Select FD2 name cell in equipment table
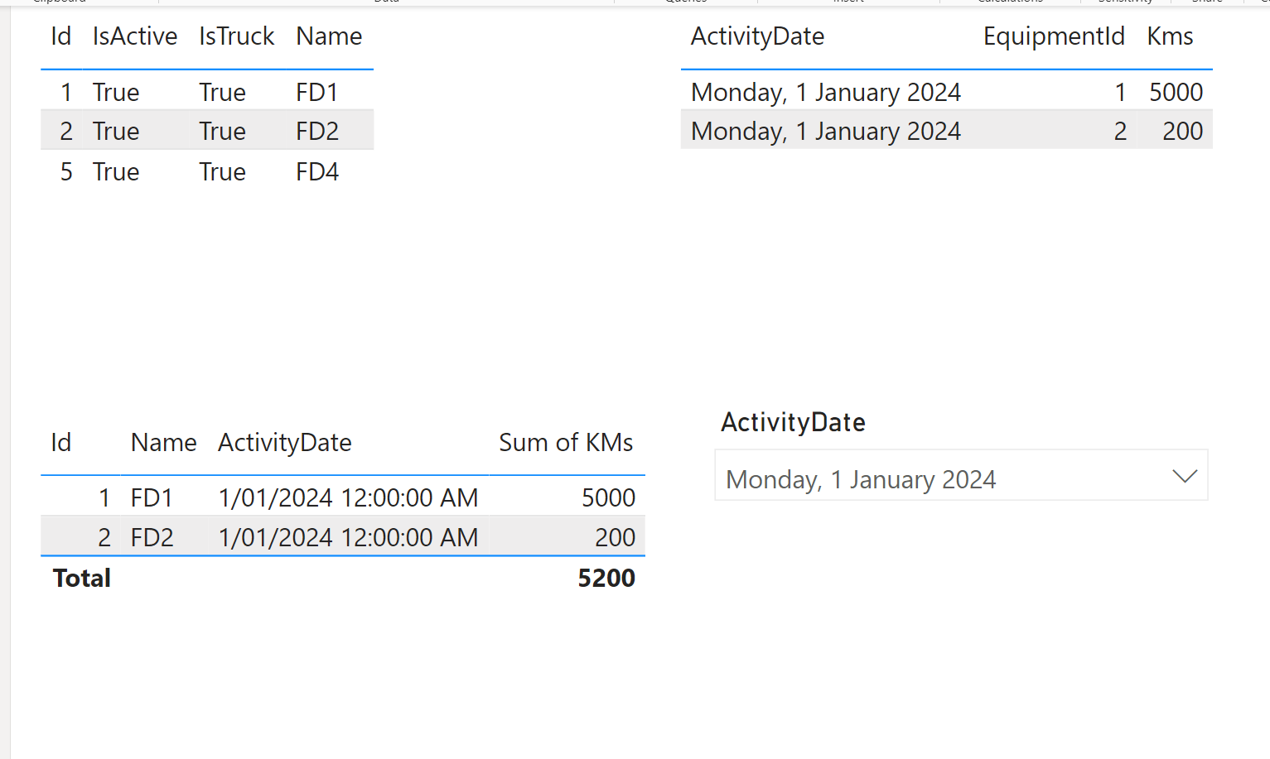 (x=317, y=132)
